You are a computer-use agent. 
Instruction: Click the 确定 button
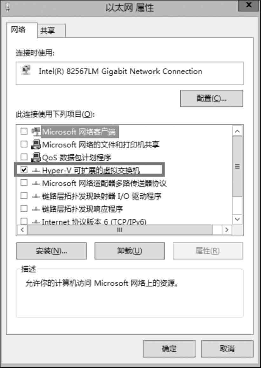pos(169,349)
